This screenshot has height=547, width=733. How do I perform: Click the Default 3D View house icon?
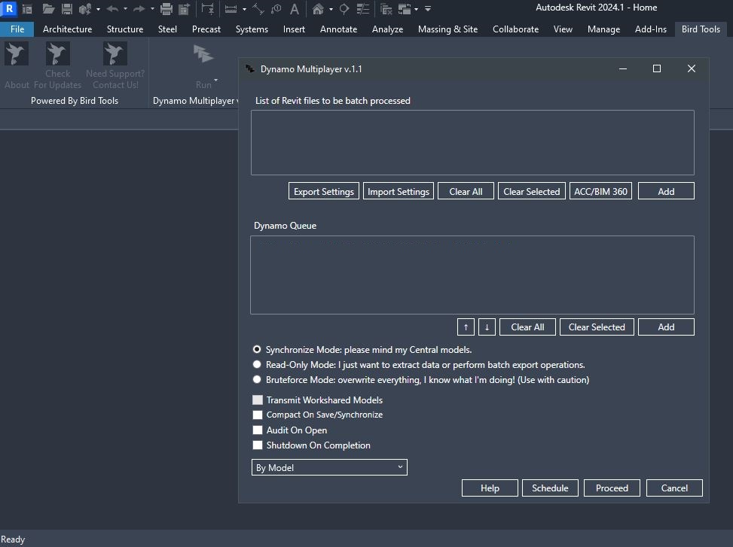click(318, 9)
